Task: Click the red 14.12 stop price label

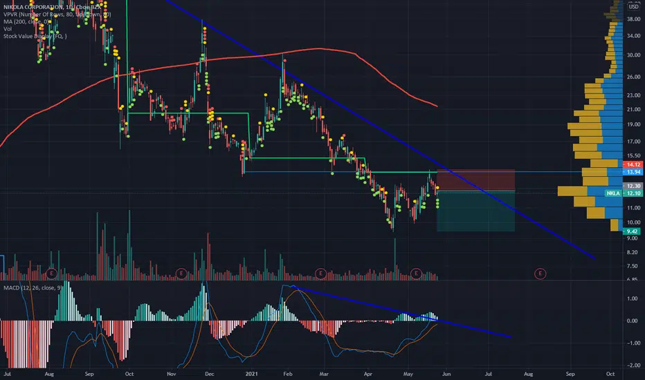Action: tap(633, 164)
